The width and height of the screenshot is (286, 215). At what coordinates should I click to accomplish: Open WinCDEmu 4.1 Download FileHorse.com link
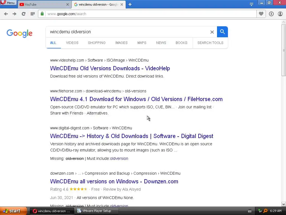(136, 99)
